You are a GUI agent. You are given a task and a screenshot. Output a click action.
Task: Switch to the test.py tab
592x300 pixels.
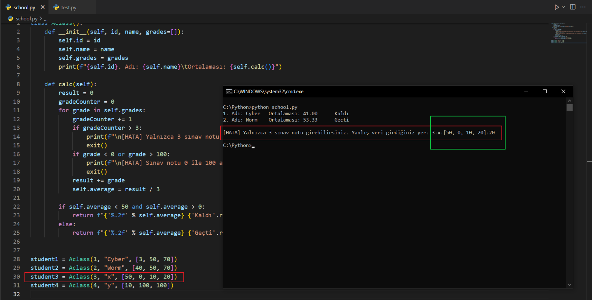pyautogui.click(x=68, y=7)
